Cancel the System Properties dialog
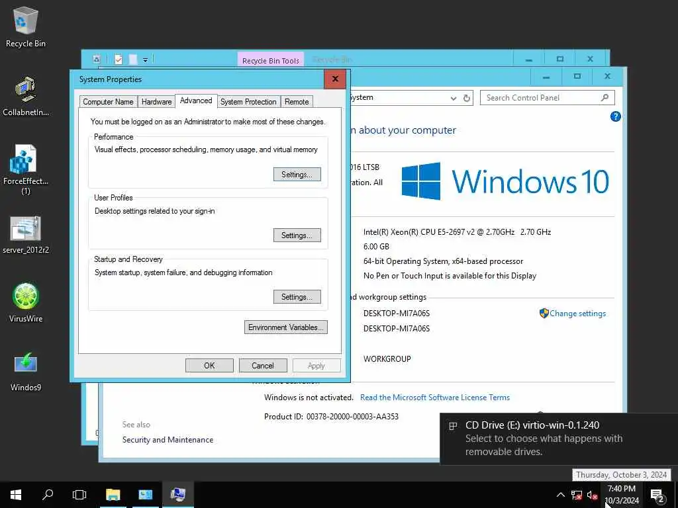The image size is (678, 508). pos(263,365)
